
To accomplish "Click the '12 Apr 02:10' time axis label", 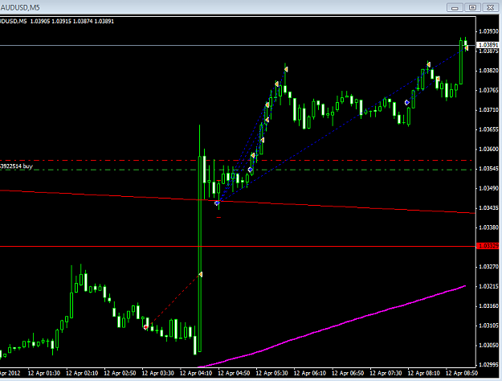I will pos(82,373).
